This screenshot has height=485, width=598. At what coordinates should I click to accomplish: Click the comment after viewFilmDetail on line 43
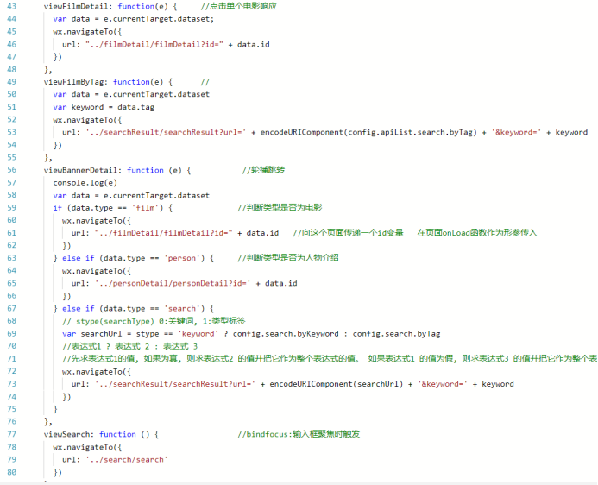coord(239,7)
